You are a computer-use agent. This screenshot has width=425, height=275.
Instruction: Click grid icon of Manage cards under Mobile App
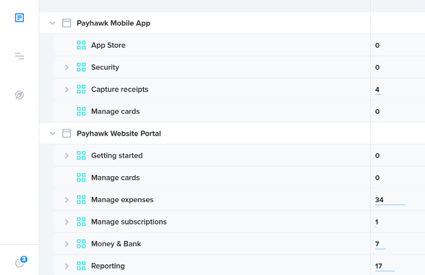coord(81,111)
